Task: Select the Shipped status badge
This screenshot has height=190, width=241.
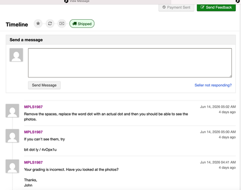Action: (82, 24)
